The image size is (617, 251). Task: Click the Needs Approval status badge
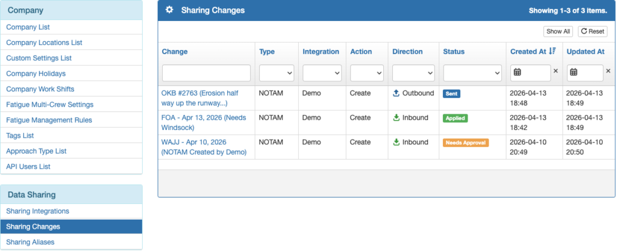point(466,143)
